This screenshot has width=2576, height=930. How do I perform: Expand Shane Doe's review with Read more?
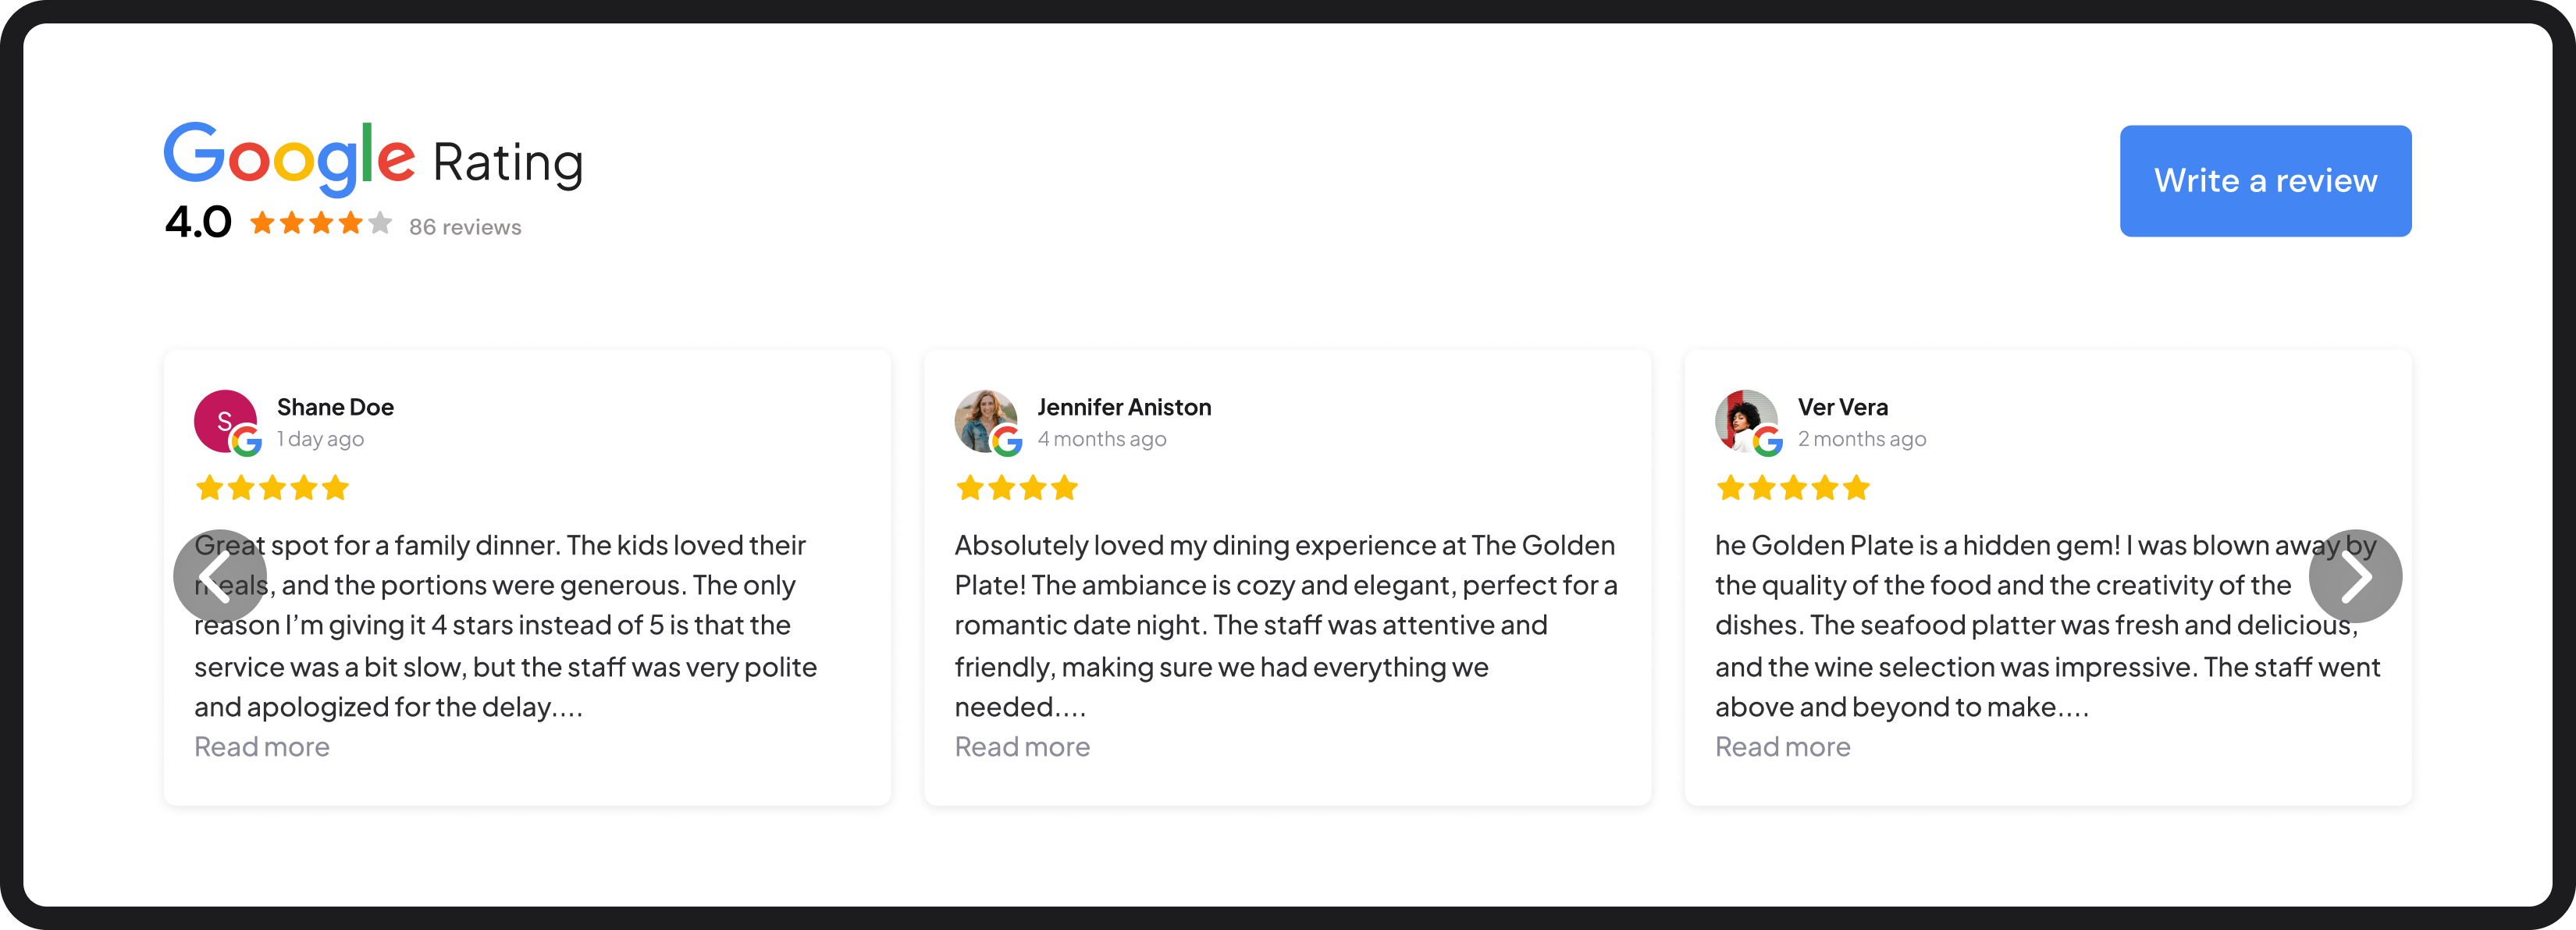261,747
